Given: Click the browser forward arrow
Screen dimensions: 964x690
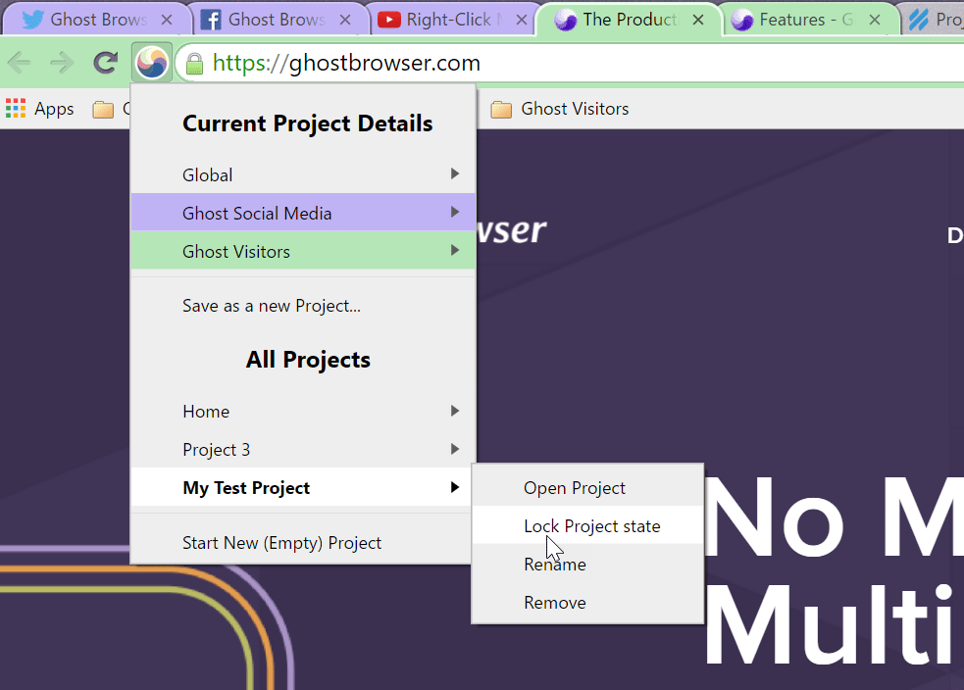Looking at the screenshot, I should coord(62,62).
